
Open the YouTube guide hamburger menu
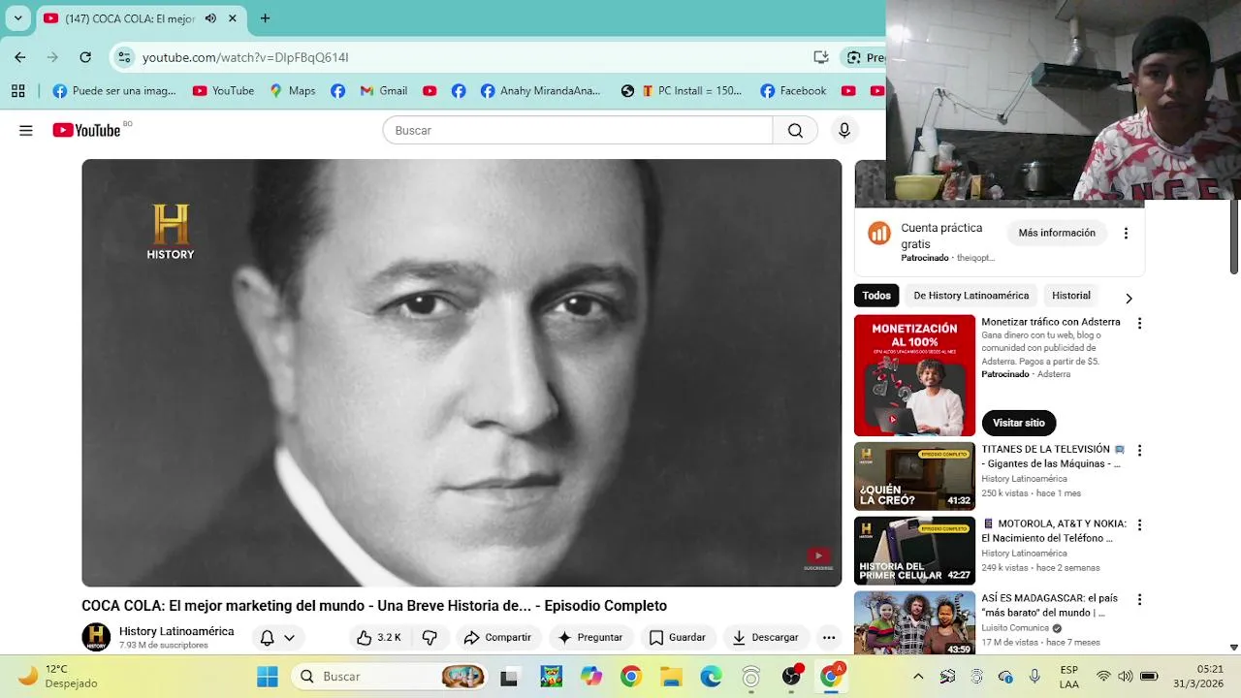click(x=26, y=130)
